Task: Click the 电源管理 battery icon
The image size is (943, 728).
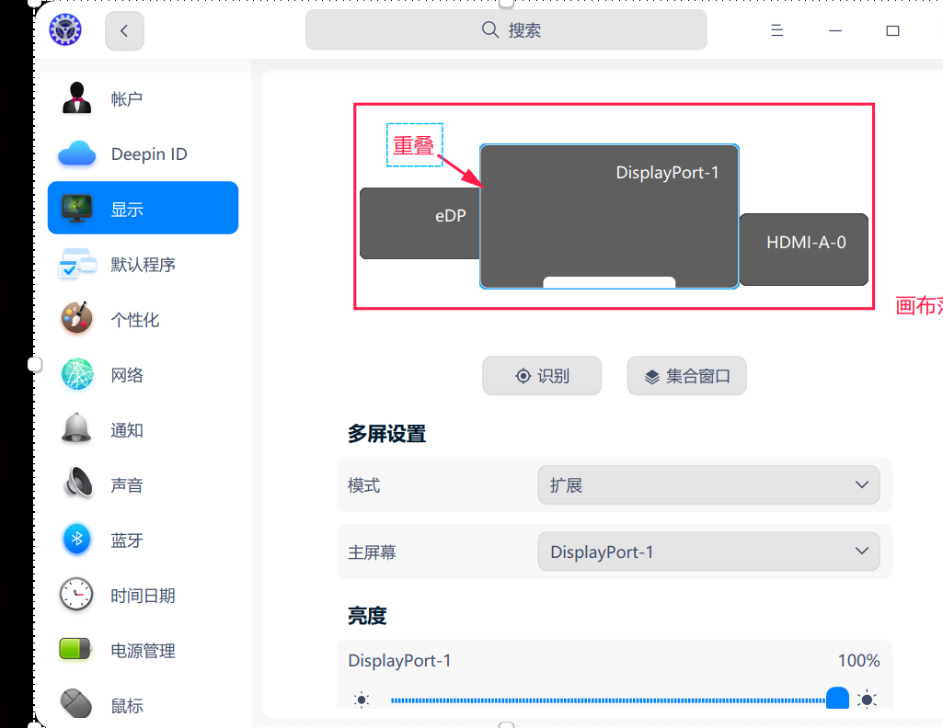Action: pyautogui.click(x=75, y=649)
